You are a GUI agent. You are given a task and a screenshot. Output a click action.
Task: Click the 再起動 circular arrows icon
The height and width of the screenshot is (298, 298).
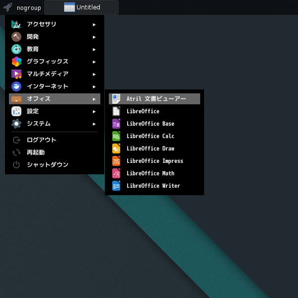click(16, 152)
